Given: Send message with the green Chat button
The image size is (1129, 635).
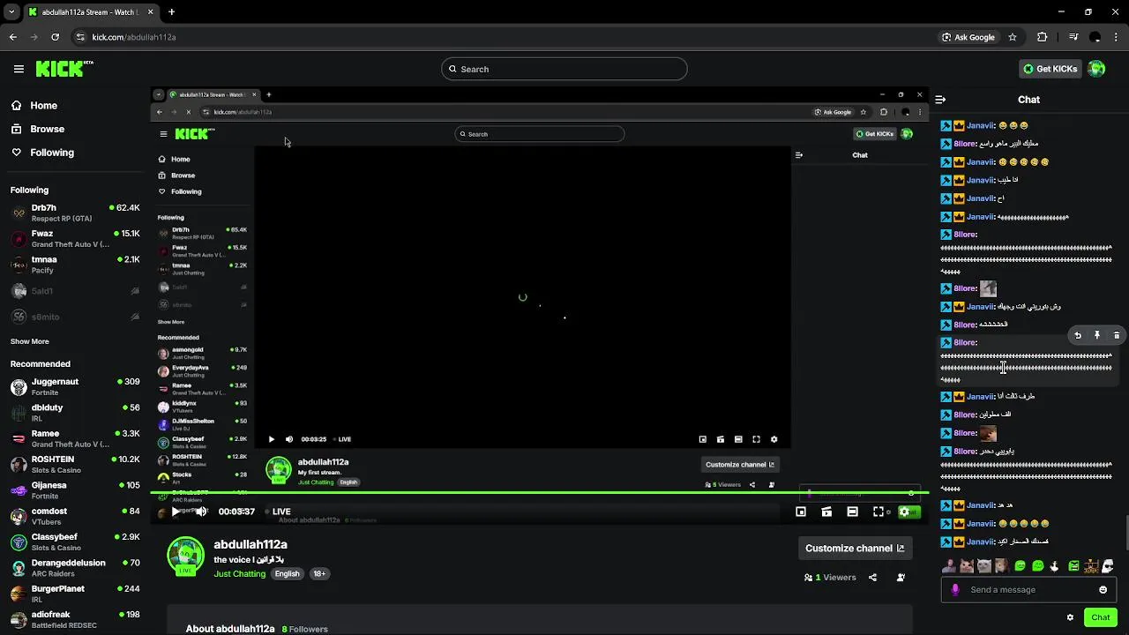Looking at the screenshot, I should click(x=1100, y=617).
